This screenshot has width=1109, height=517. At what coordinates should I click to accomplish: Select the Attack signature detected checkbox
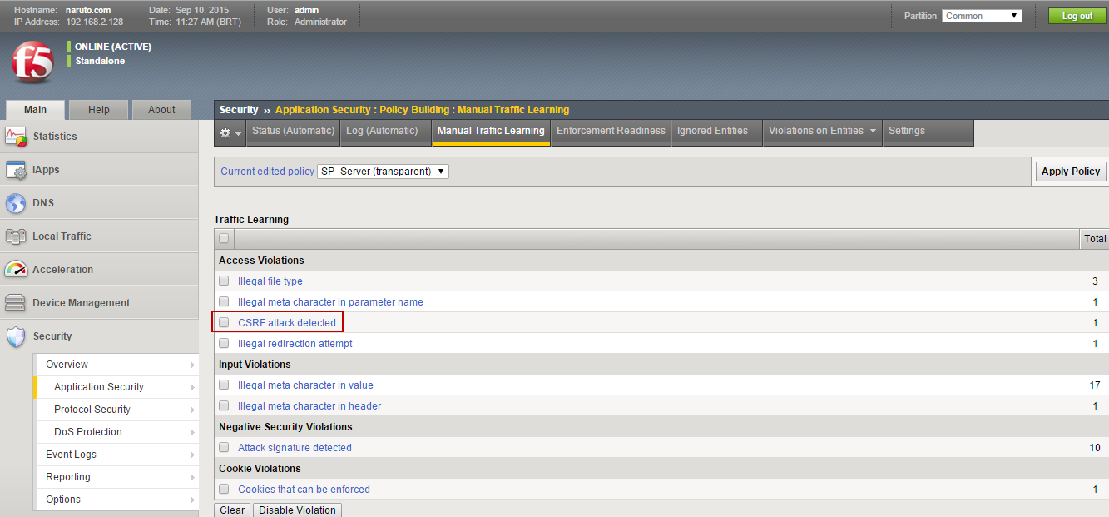tap(224, 448)
